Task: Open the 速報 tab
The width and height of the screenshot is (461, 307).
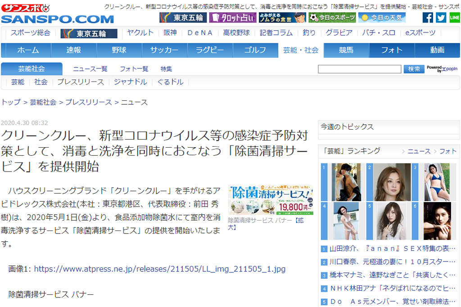Action: point(73,50)
